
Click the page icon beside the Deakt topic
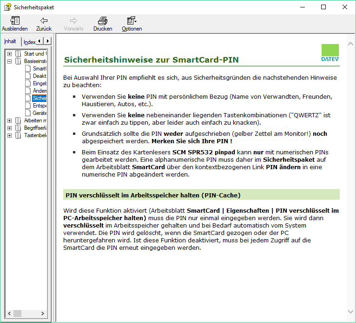coord(28,76)
